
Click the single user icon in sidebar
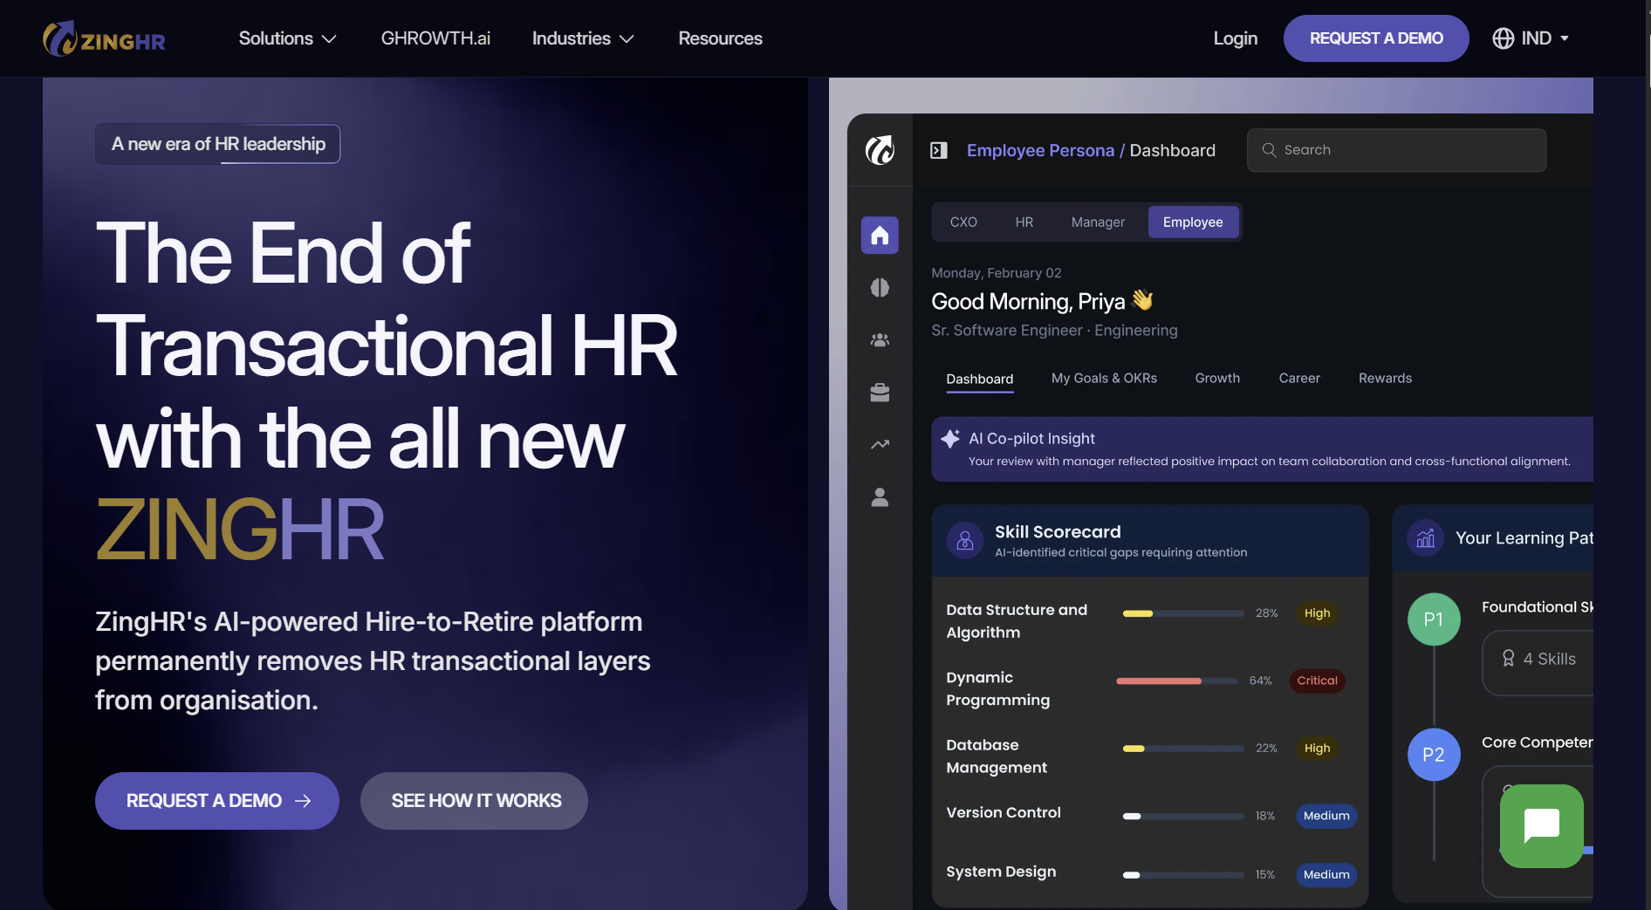[x=880, y=497]
